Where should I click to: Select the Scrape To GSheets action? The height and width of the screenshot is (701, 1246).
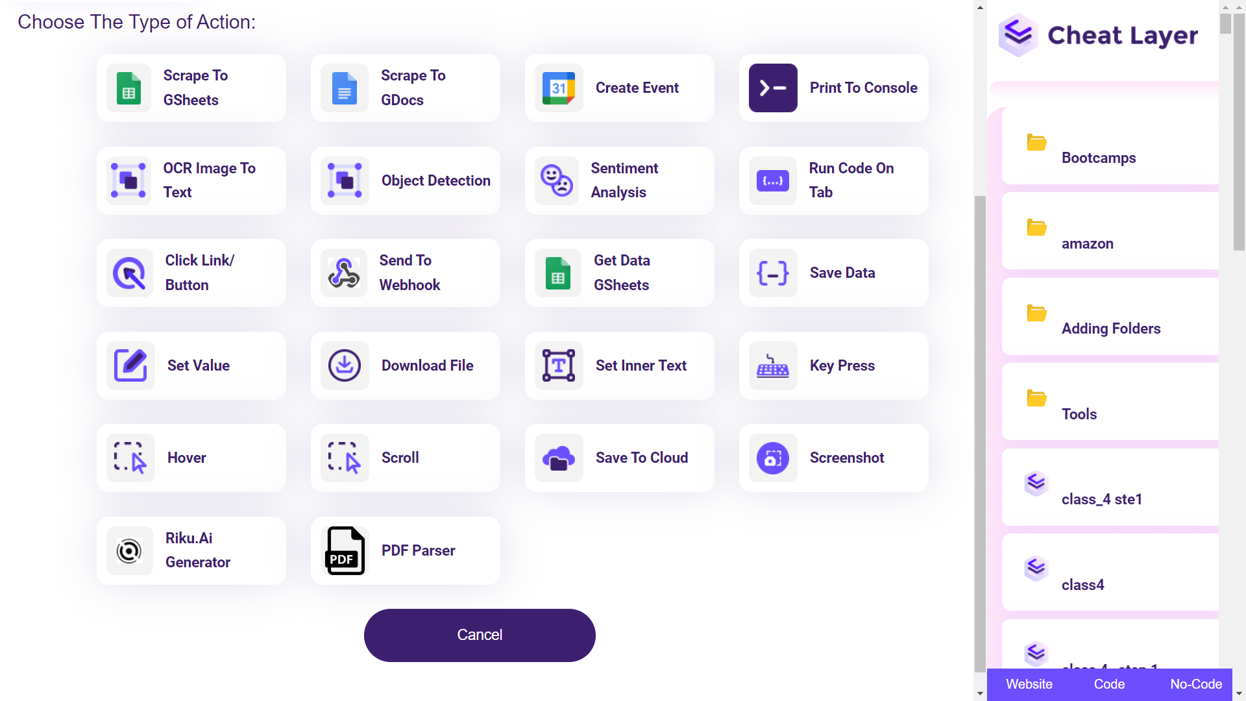click(191, 88)
